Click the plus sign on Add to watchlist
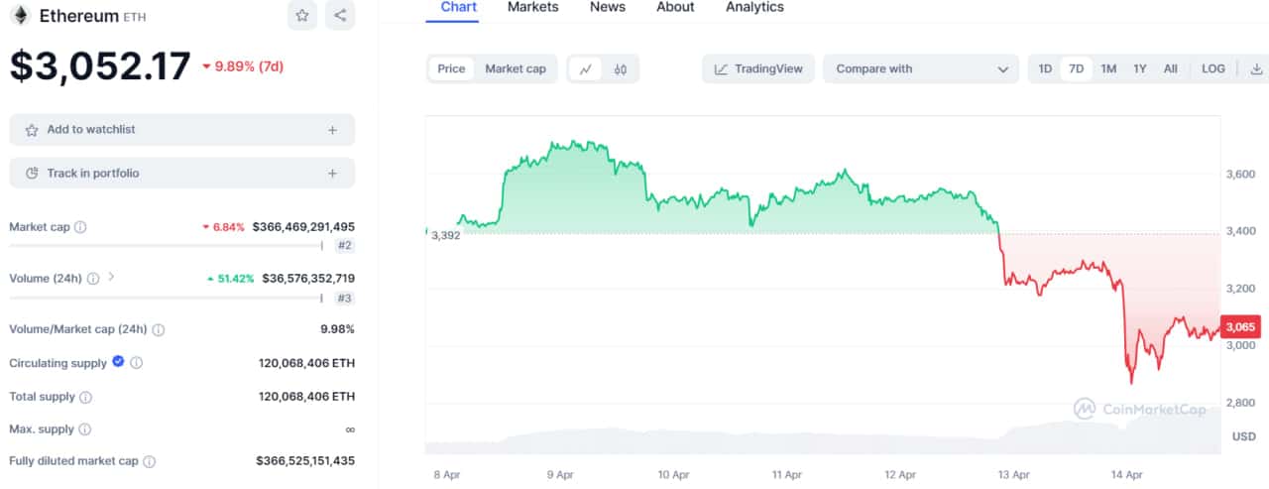1269x489 pixels. [x=332, y=130]
